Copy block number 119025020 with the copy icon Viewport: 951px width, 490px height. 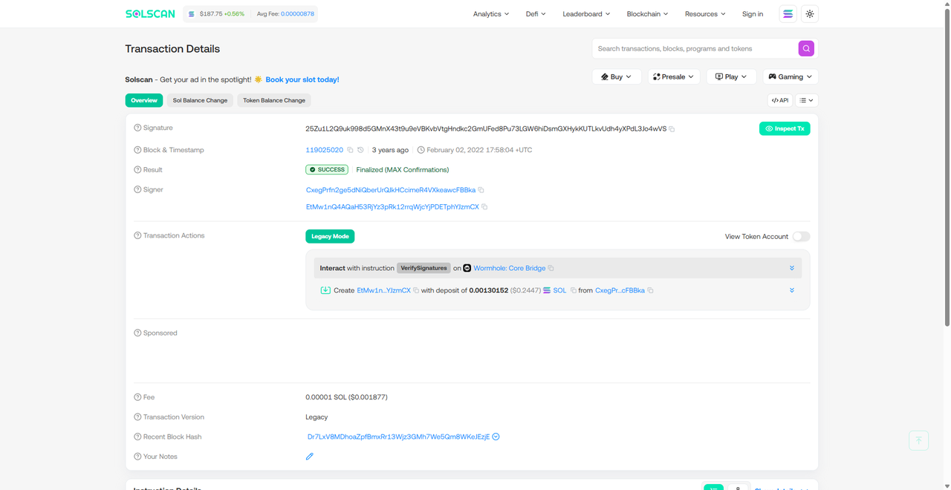coord(350,150)
